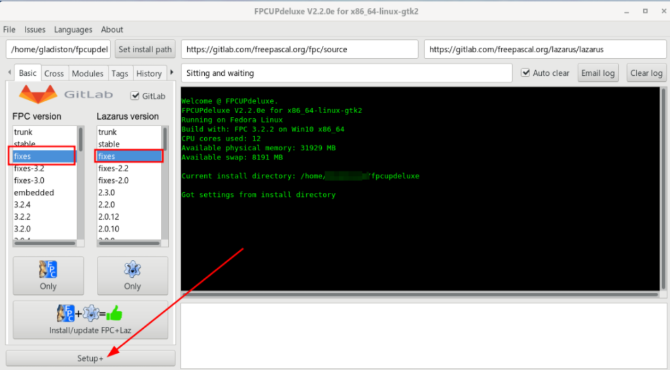
Task: Open the Languages menu
Action: coord(73,29)
